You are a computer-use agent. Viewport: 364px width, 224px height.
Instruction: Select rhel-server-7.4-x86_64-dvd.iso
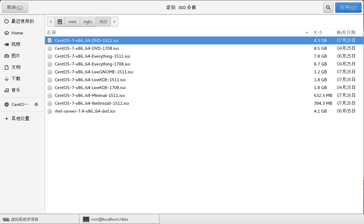click(x=204, y=111)
